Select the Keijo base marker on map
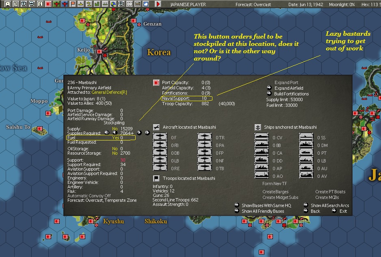Viewport: 381px width, 257px height. pyautogui.click(x=99, y=52)
